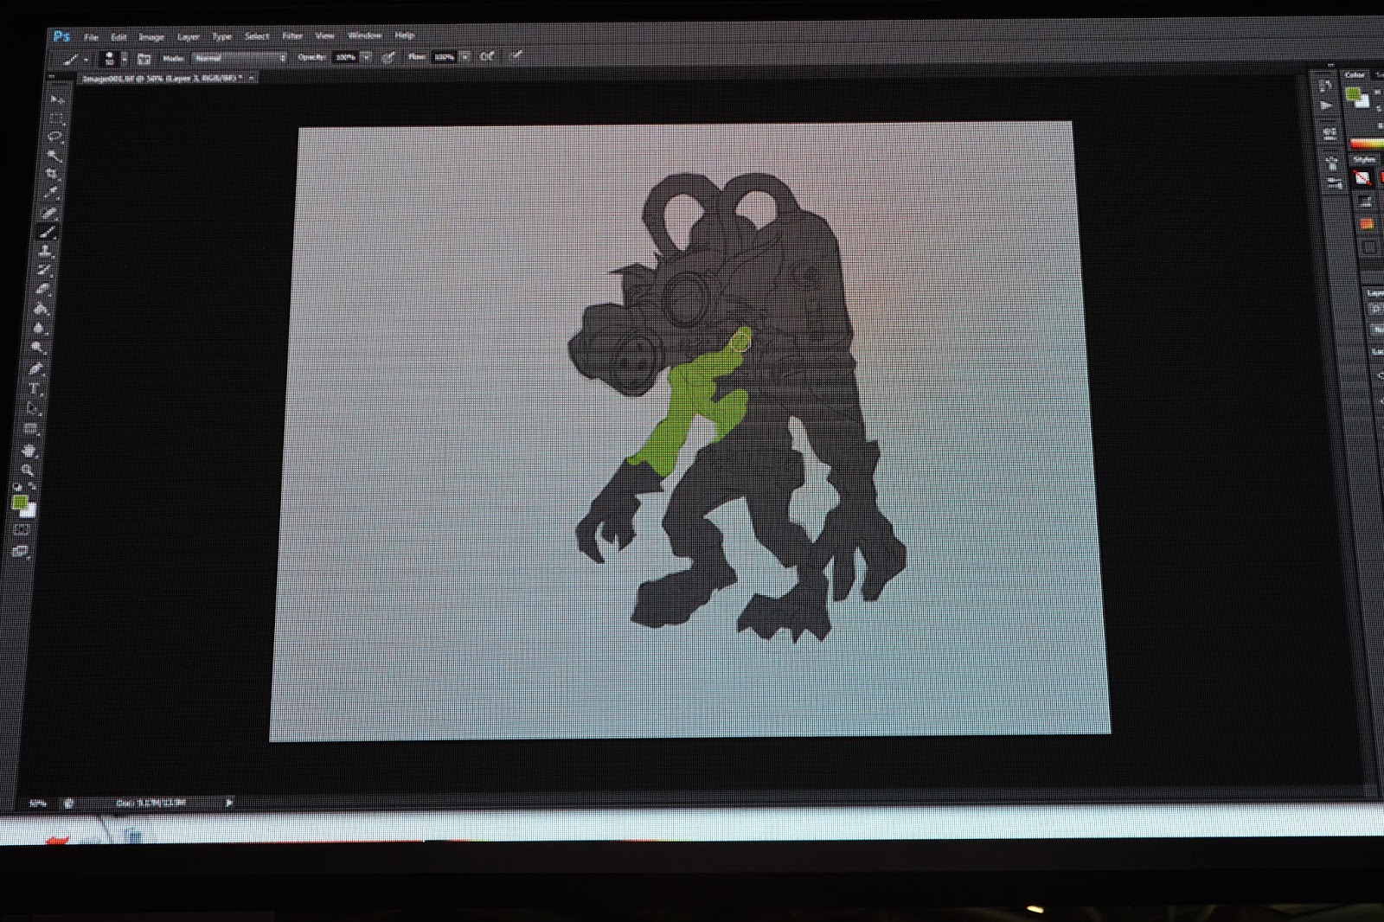Select the Pen tool

click(x=36, y=369)
